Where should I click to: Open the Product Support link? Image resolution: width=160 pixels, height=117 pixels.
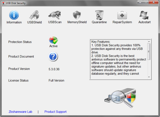tap(55, 112)
